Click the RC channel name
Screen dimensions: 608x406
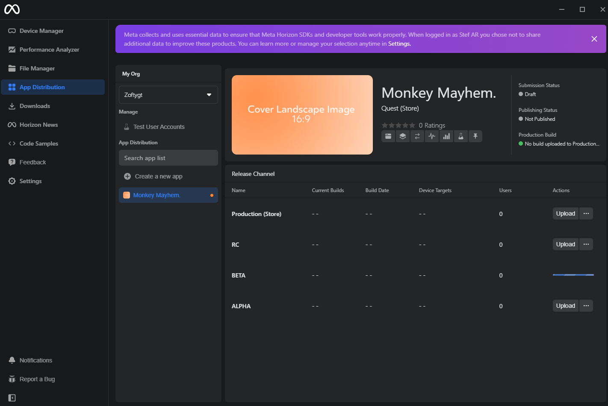point(236,245)
